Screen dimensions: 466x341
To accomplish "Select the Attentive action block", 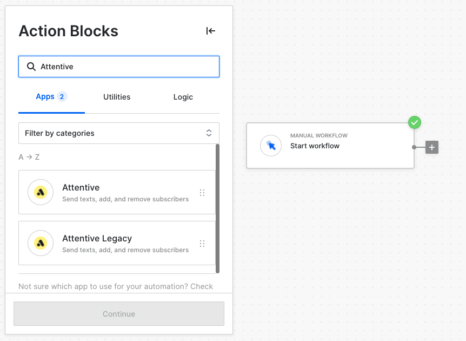I will coord(117,192).
